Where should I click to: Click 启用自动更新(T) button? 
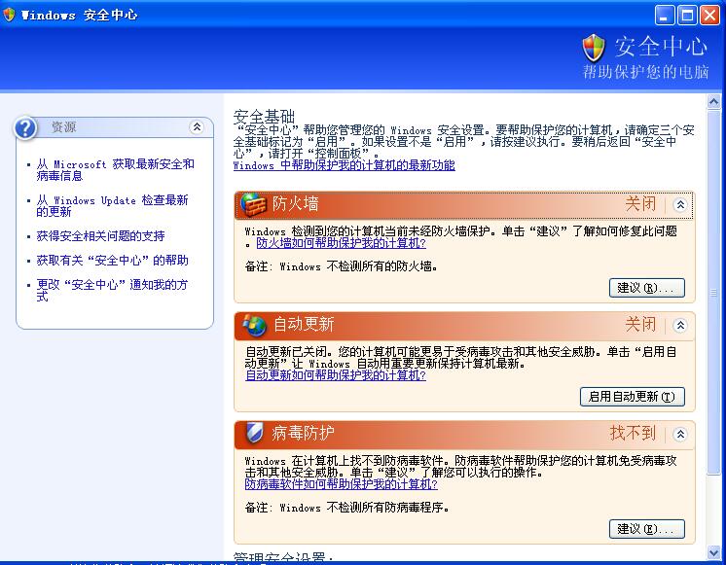(x=632, y=397)
